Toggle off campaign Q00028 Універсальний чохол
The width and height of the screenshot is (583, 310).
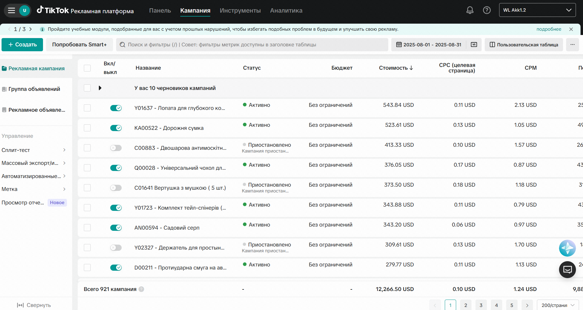(x=116, y=168)
